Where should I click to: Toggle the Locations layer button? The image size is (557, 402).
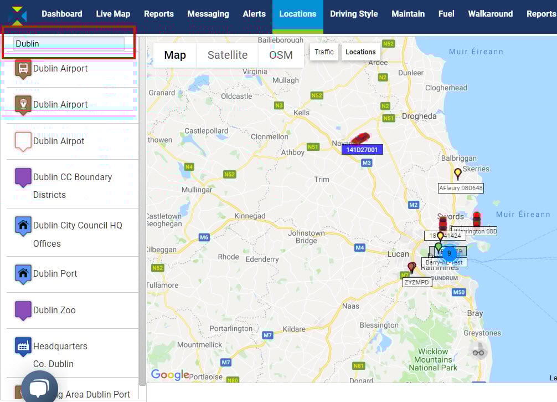click(x=360, y=52)
